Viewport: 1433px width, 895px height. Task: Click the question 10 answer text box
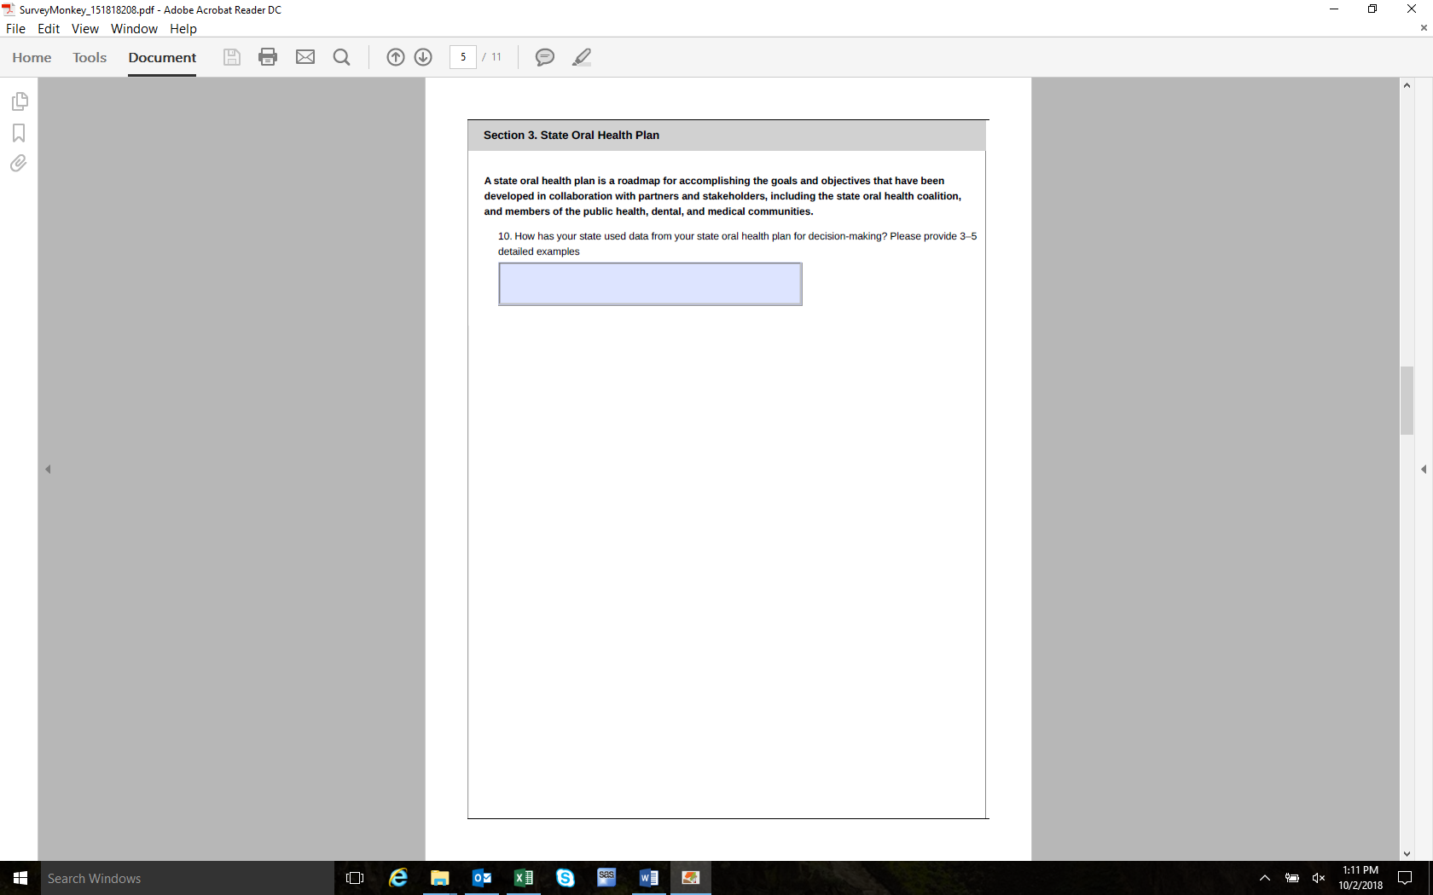click(x=650, y=284)
